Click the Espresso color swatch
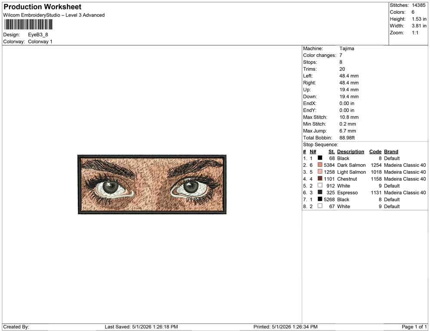 tap(320, 192)
